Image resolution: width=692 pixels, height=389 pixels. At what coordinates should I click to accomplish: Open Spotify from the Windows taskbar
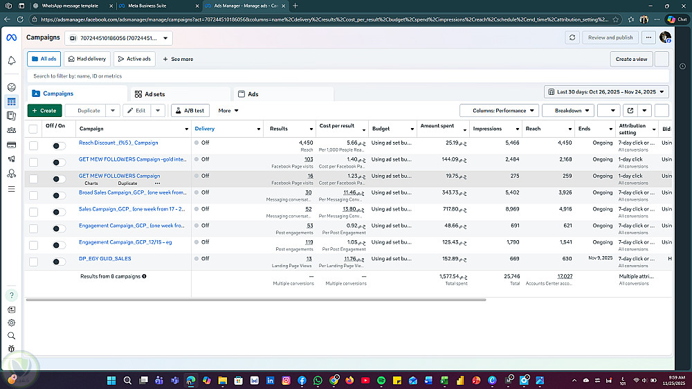(381, 380)
